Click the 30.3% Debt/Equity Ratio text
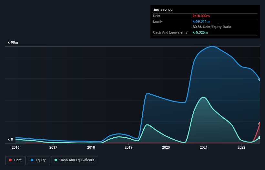The image size is (265, 170). pos(212,27)
